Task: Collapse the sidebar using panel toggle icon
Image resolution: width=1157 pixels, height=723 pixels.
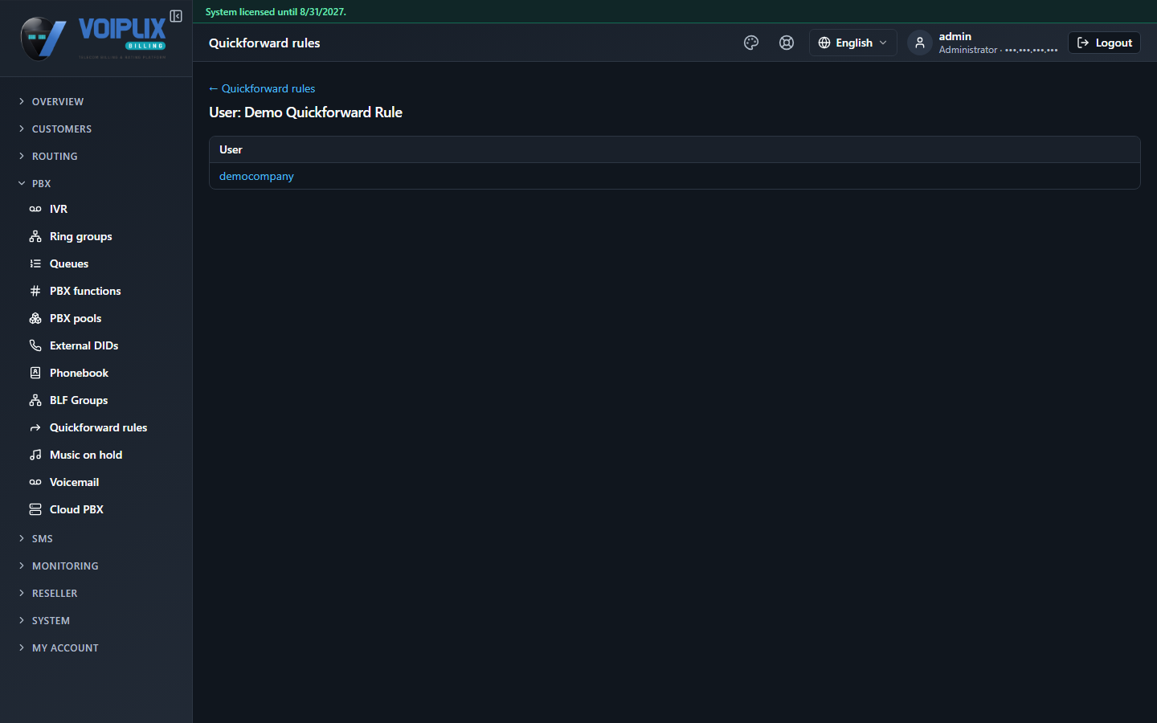Action: (x=176, y=16)
